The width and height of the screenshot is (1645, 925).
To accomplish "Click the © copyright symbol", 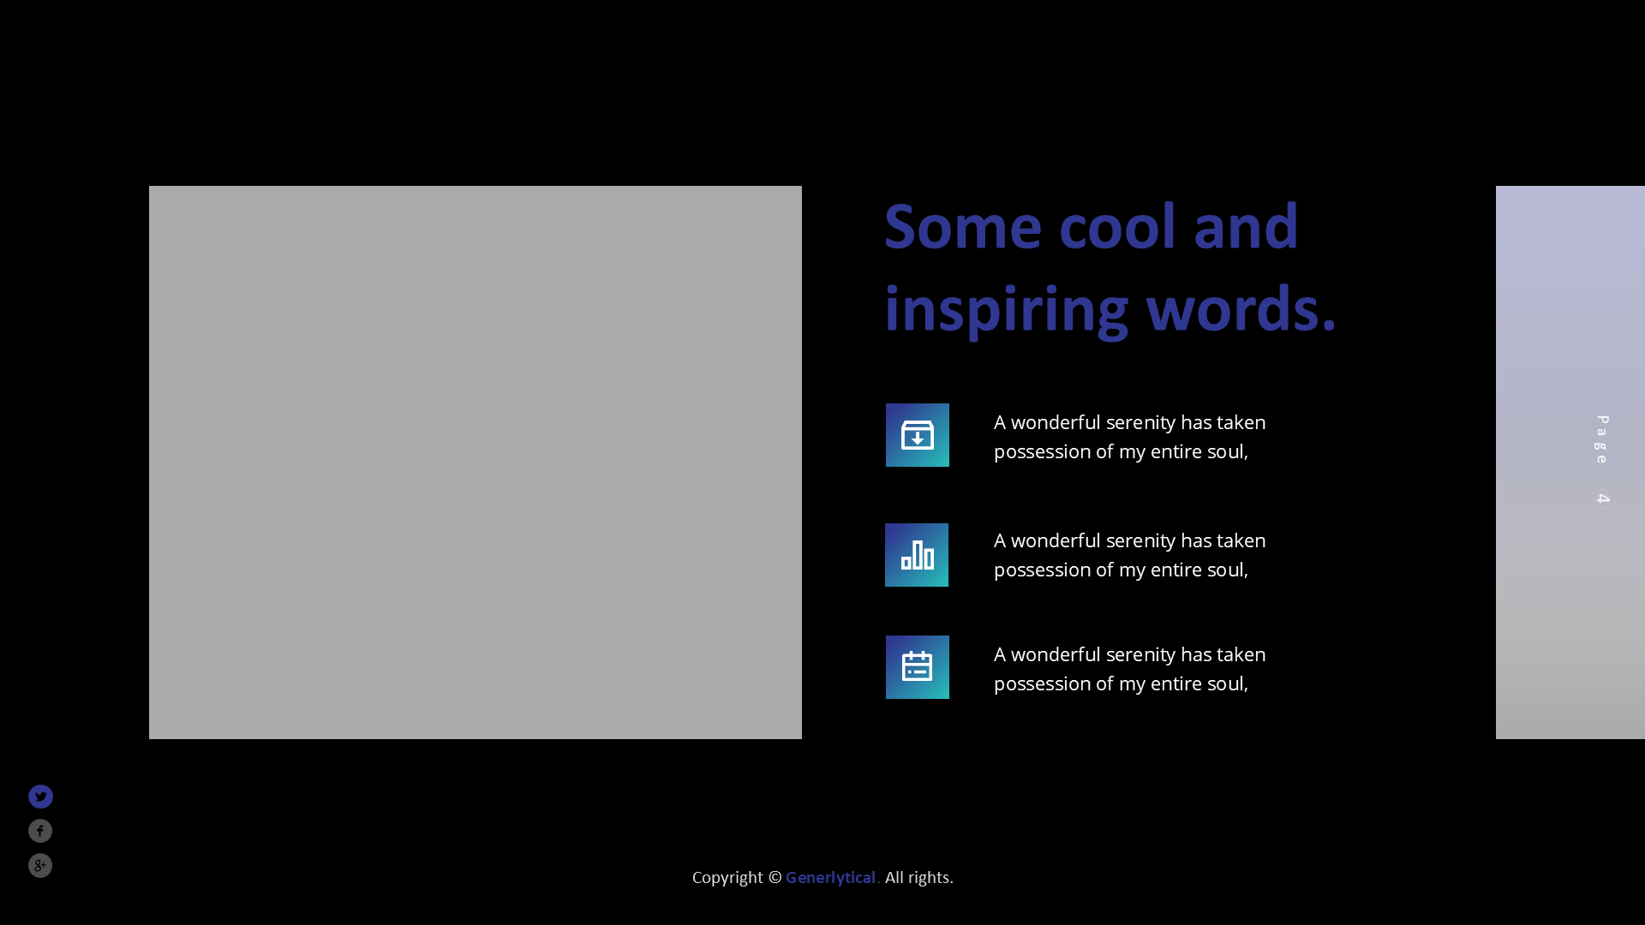I will point(775,878).
